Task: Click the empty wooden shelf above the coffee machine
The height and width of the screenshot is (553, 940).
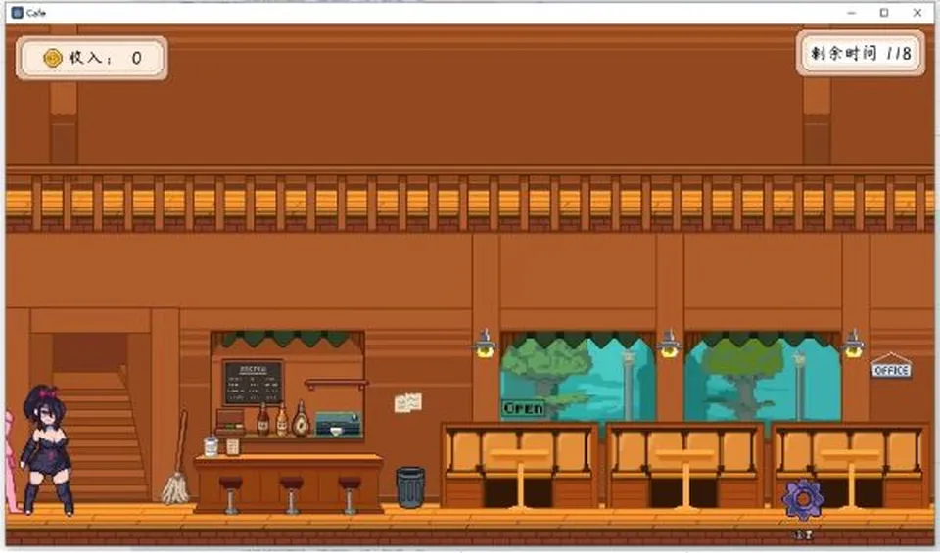Action: point(336,383)
